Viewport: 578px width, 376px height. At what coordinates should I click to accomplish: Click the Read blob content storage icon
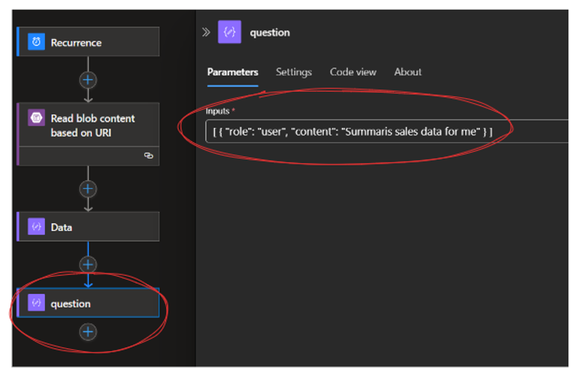pyautogui.click(x=36, y=118)
